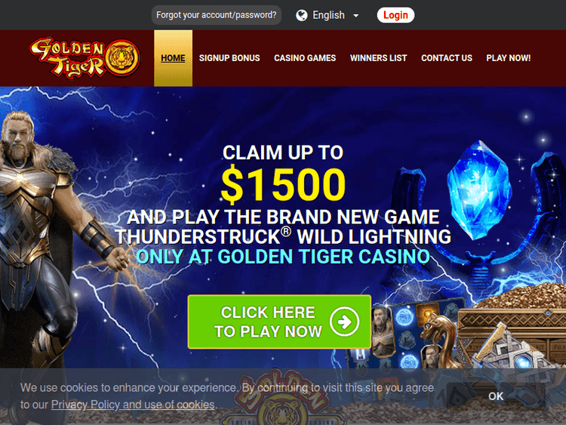The width and height of the screenshot is (566, 425).
Task: Click the Golden Tiger logo
Action: click(x=85, y=58)
